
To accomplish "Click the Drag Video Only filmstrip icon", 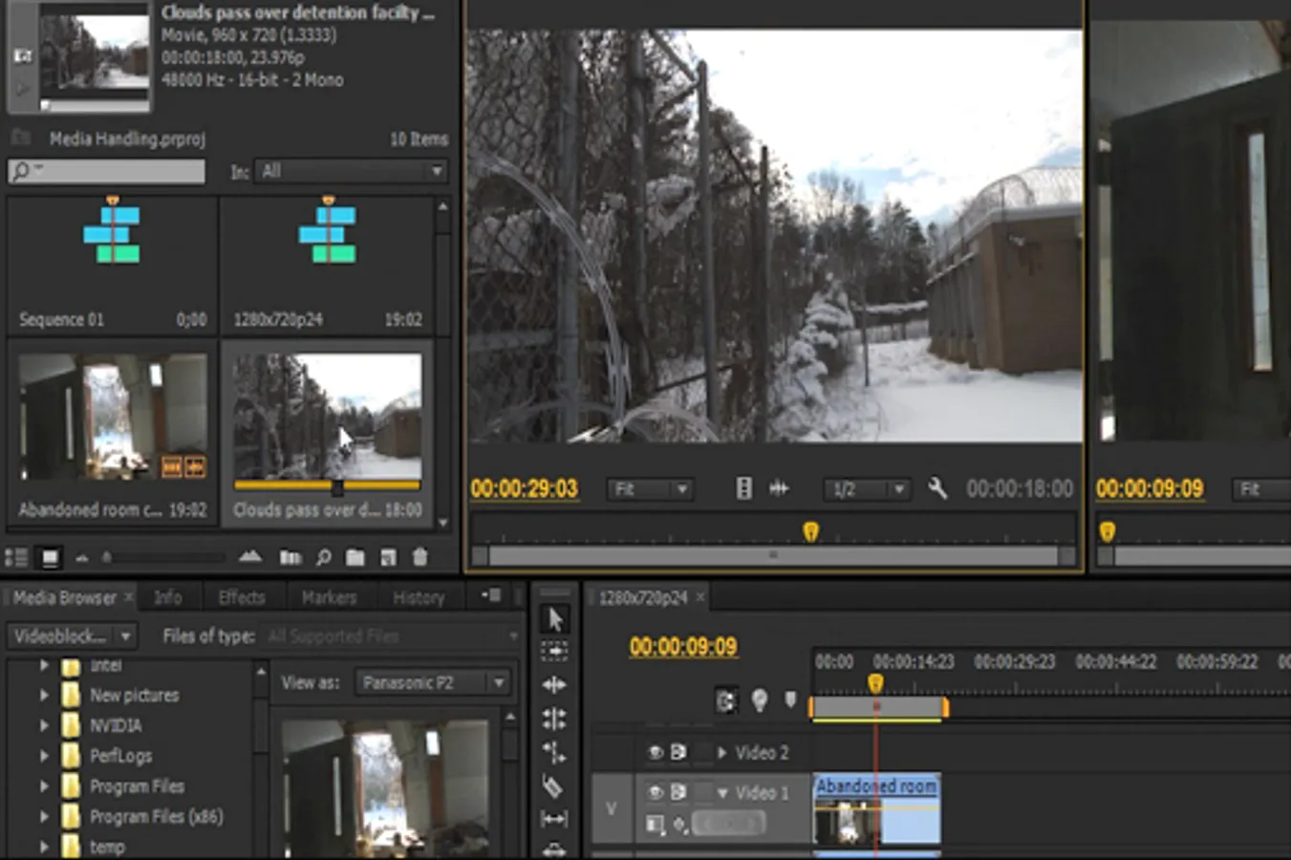I will (743, 489).
